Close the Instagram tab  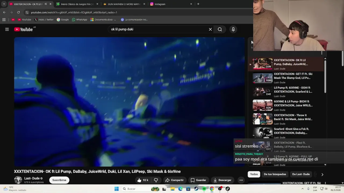pos(191,4)
